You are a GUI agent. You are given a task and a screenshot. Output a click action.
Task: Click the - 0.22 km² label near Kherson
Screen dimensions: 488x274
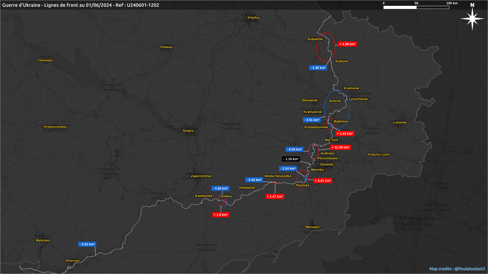tap(87, 244)
